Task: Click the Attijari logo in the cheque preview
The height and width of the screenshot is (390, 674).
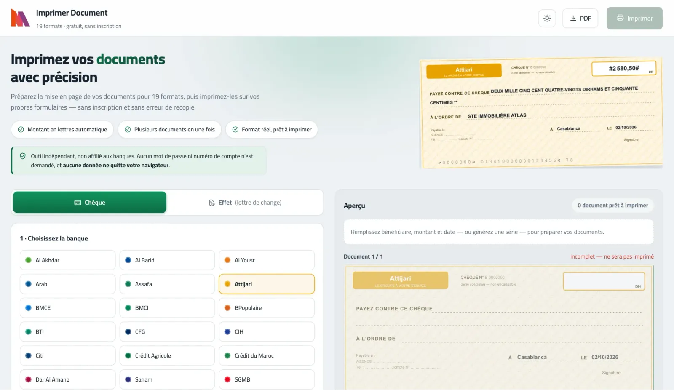Action: pos(400,280)
